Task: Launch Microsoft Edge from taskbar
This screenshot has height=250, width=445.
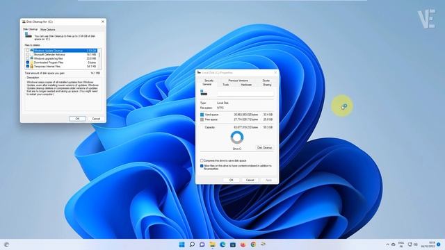Action: [222, 244]
